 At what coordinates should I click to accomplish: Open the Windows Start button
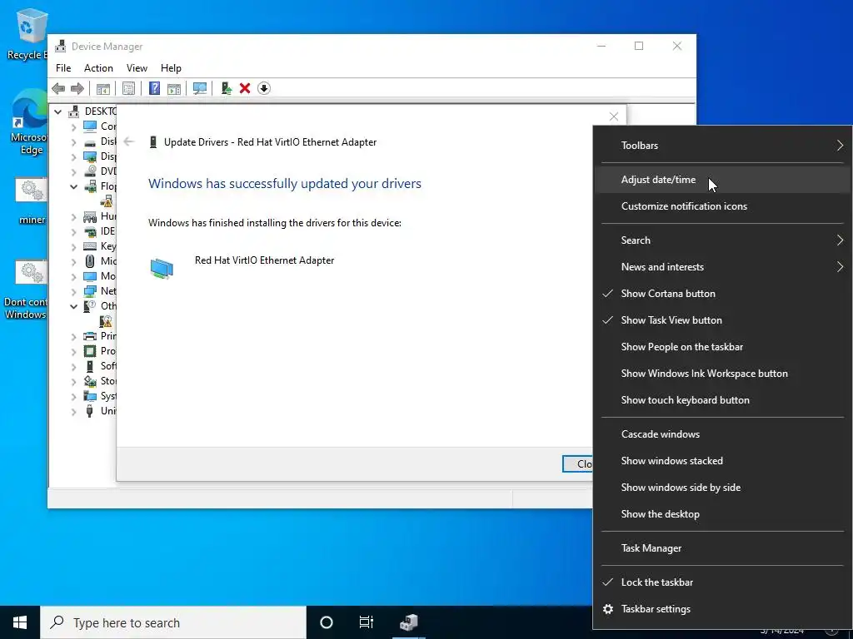(x=20, y=622)
